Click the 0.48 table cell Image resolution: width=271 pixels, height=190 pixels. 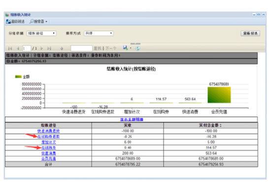coord(128,148)
